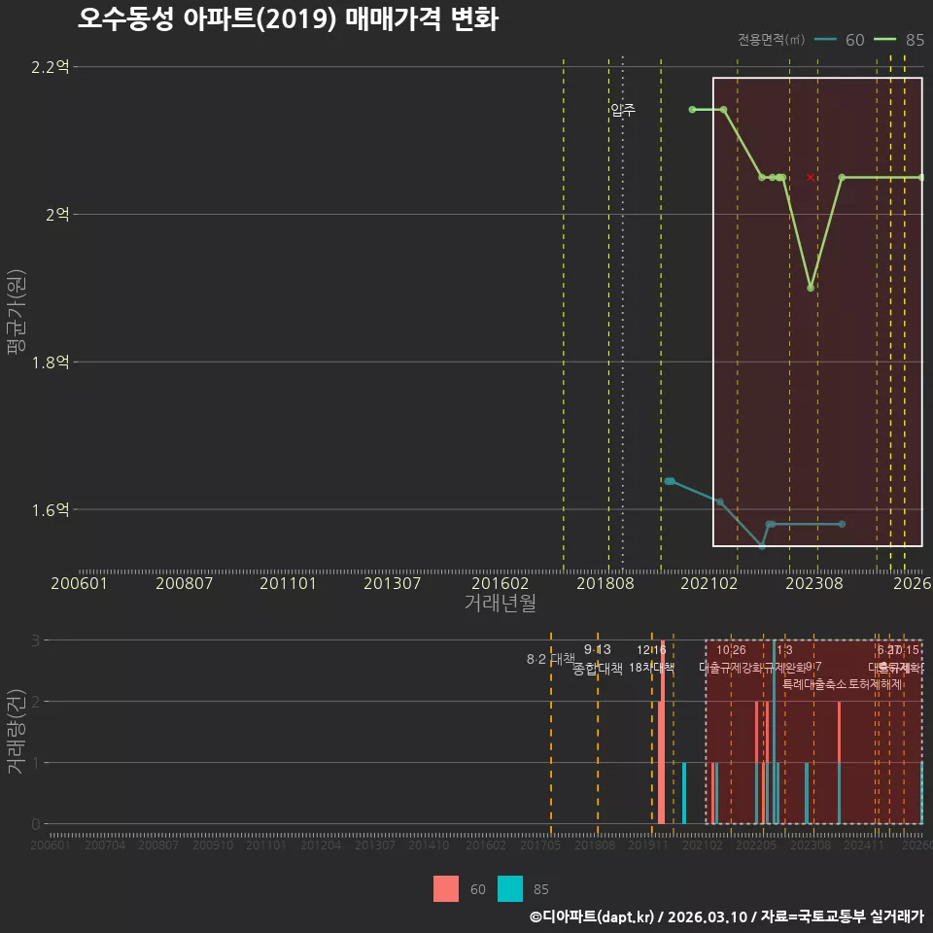933x933 pixels.
Task: Click the 0 label on the volume axis
Action: [x=36, y=824]
